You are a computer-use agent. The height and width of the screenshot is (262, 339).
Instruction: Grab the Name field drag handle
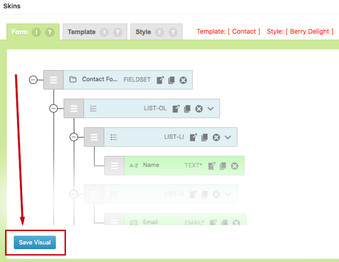pyautogui.click(x=114, y=166)
